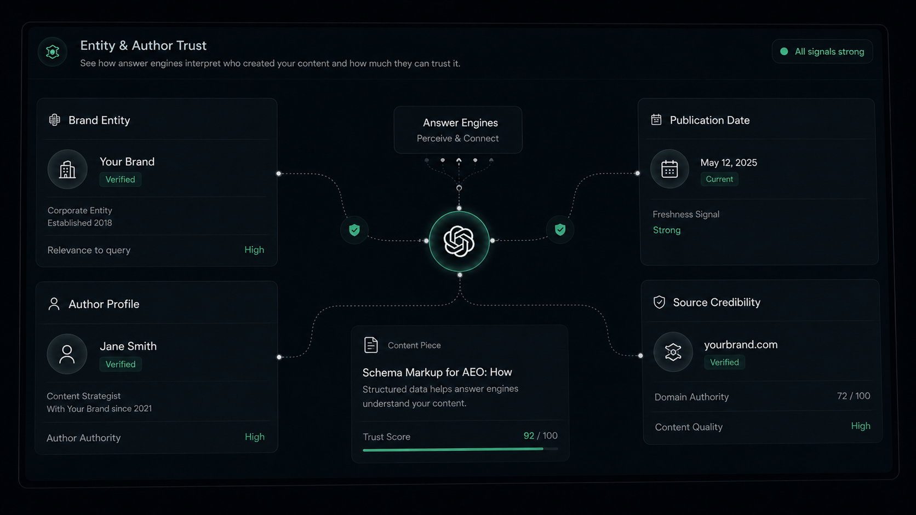Click the 72 / 100 Domain Authority value
The image size is (916, 515).
pyautogui.click(x=854, y=396)
